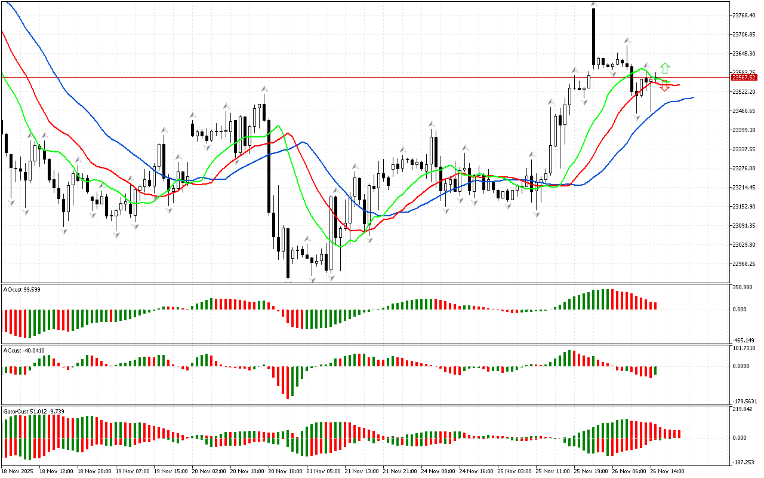Click the 26 Nov 14:00 time label

pyautogui.click(x=667, y=471)
